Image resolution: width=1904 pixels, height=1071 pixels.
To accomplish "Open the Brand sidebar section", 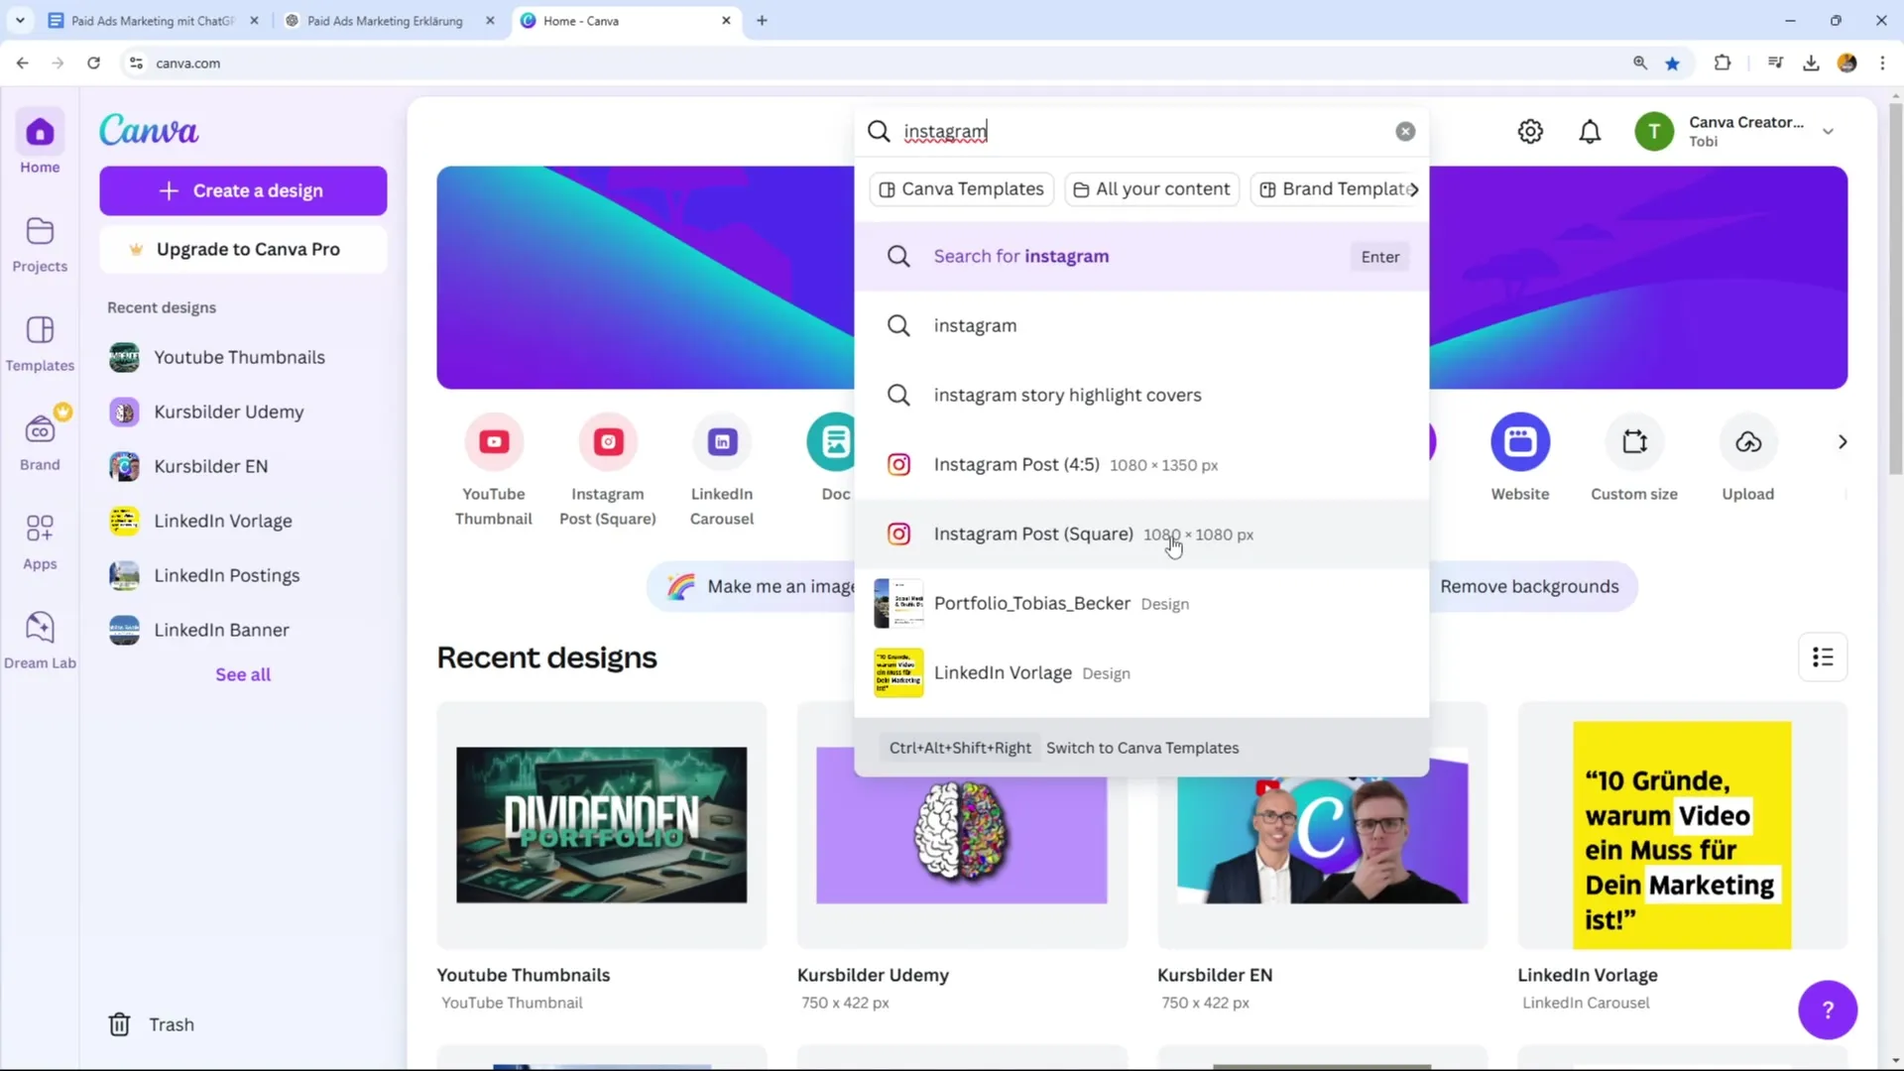I will coord(40,442).
